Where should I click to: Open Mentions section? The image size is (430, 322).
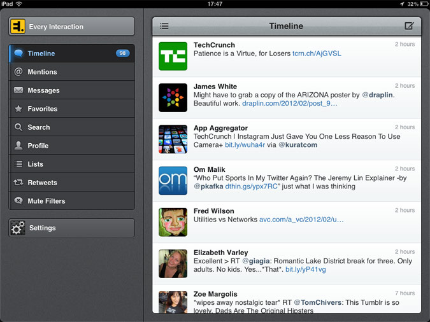pyautogui.click(x=72, y=71)
